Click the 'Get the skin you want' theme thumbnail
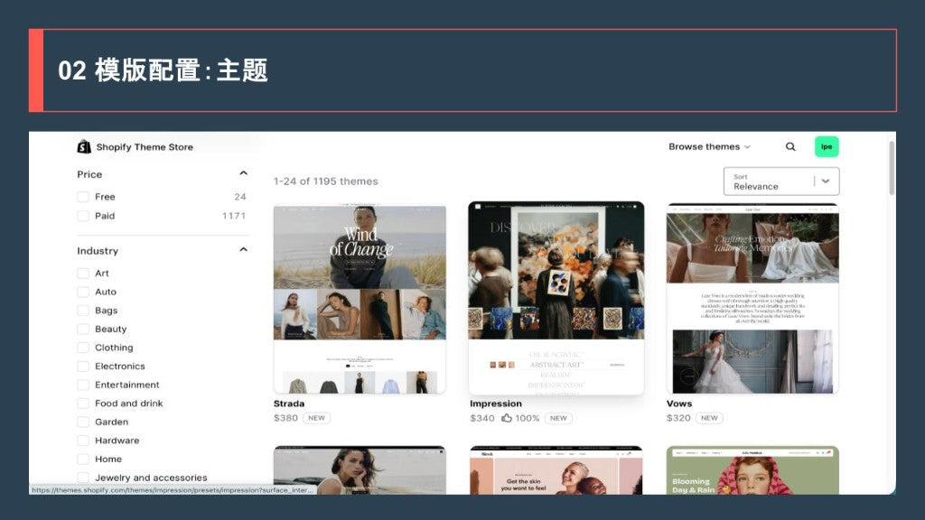Screen dimensions: 925x520 [x=556, y=469]
